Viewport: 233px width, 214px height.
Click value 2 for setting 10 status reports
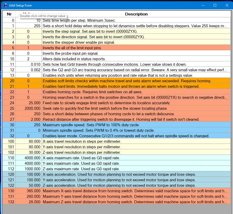point(29,59)
